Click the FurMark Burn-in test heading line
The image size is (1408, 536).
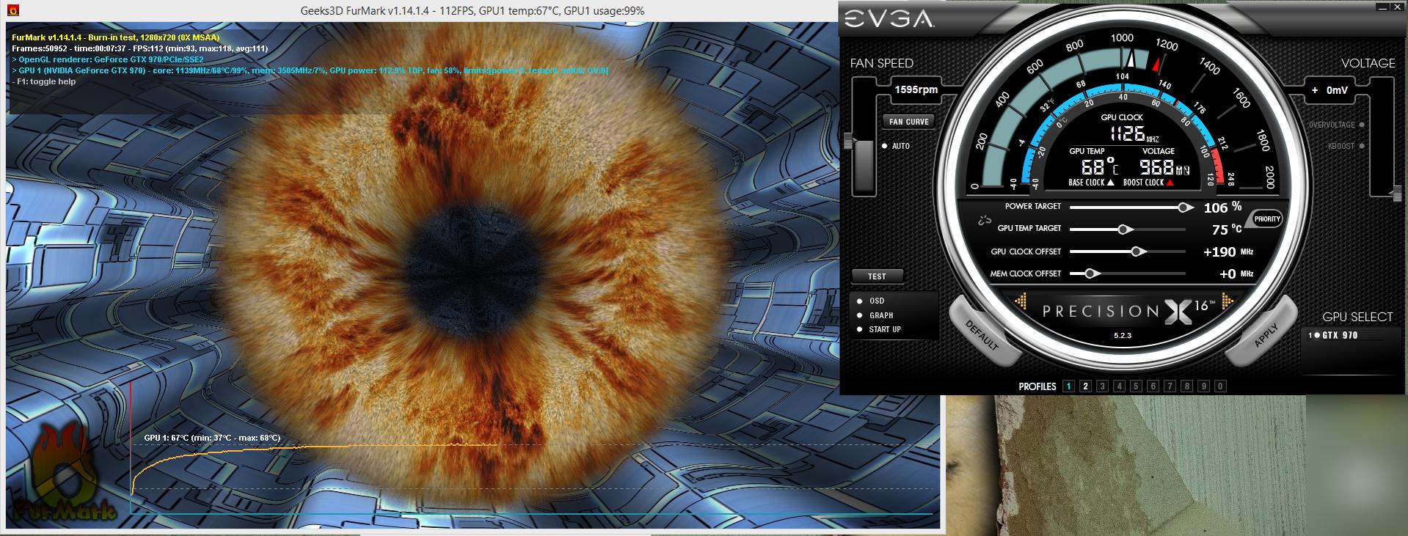115,37
